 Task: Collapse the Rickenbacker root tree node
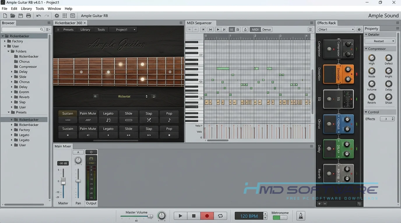click(3, 36)
